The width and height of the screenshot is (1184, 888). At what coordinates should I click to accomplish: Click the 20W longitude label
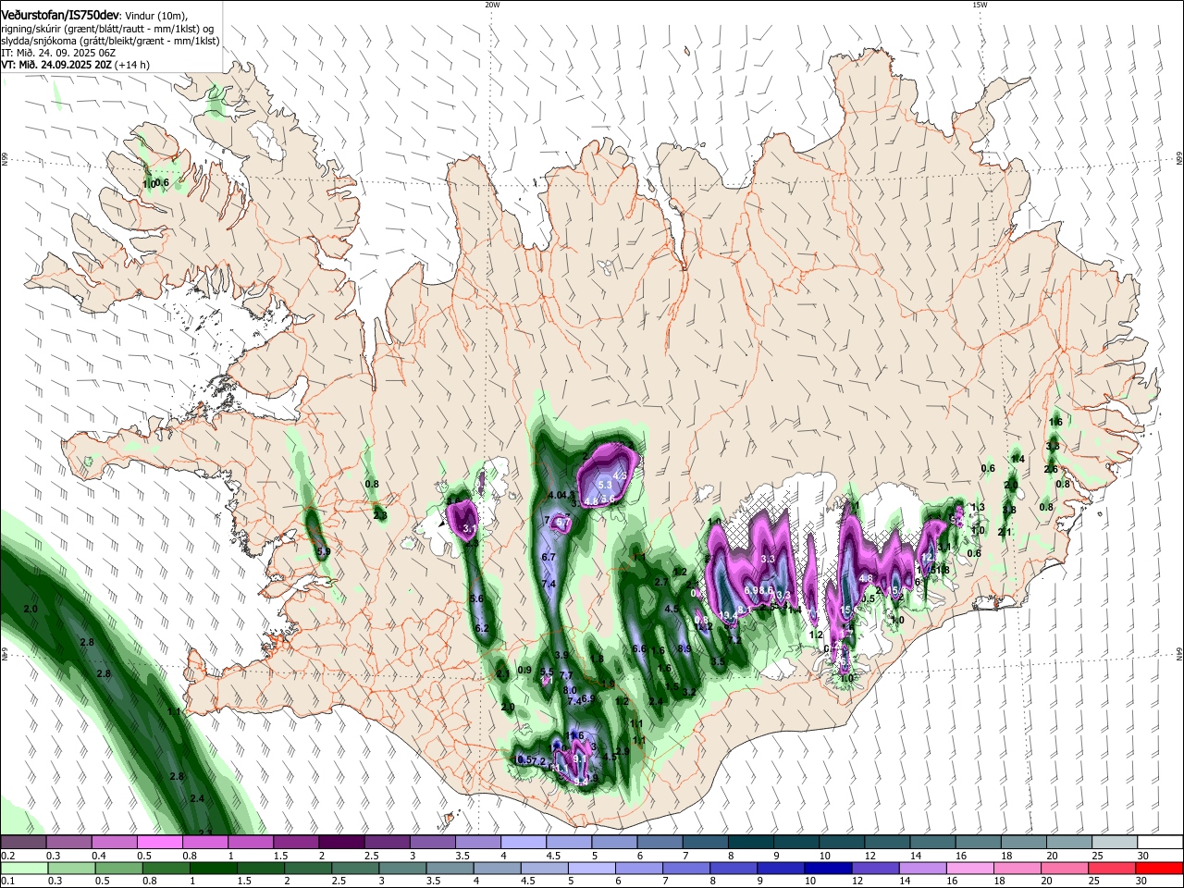[492, 5]
